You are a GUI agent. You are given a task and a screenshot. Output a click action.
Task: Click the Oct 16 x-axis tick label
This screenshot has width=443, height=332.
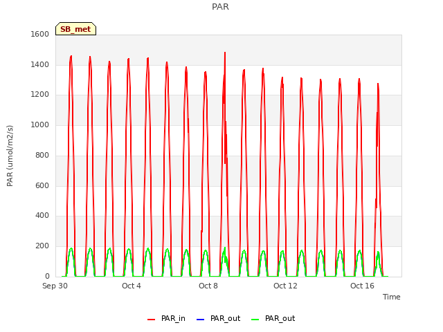(x=362, y=286)
